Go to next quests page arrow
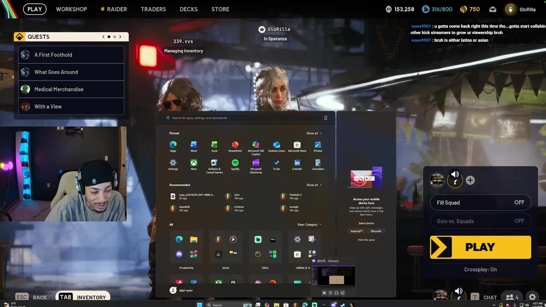 click(x=120, y=37)
